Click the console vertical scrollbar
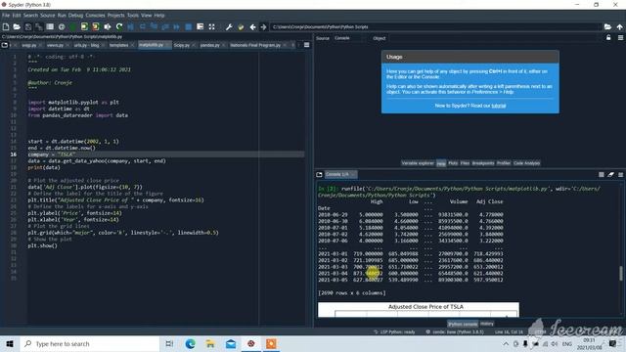Viewport: 626px width, 352px height. 621,273
